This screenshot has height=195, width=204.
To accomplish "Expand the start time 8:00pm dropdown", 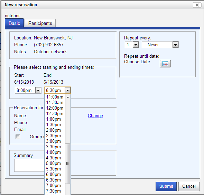I will tap(38, 90).
